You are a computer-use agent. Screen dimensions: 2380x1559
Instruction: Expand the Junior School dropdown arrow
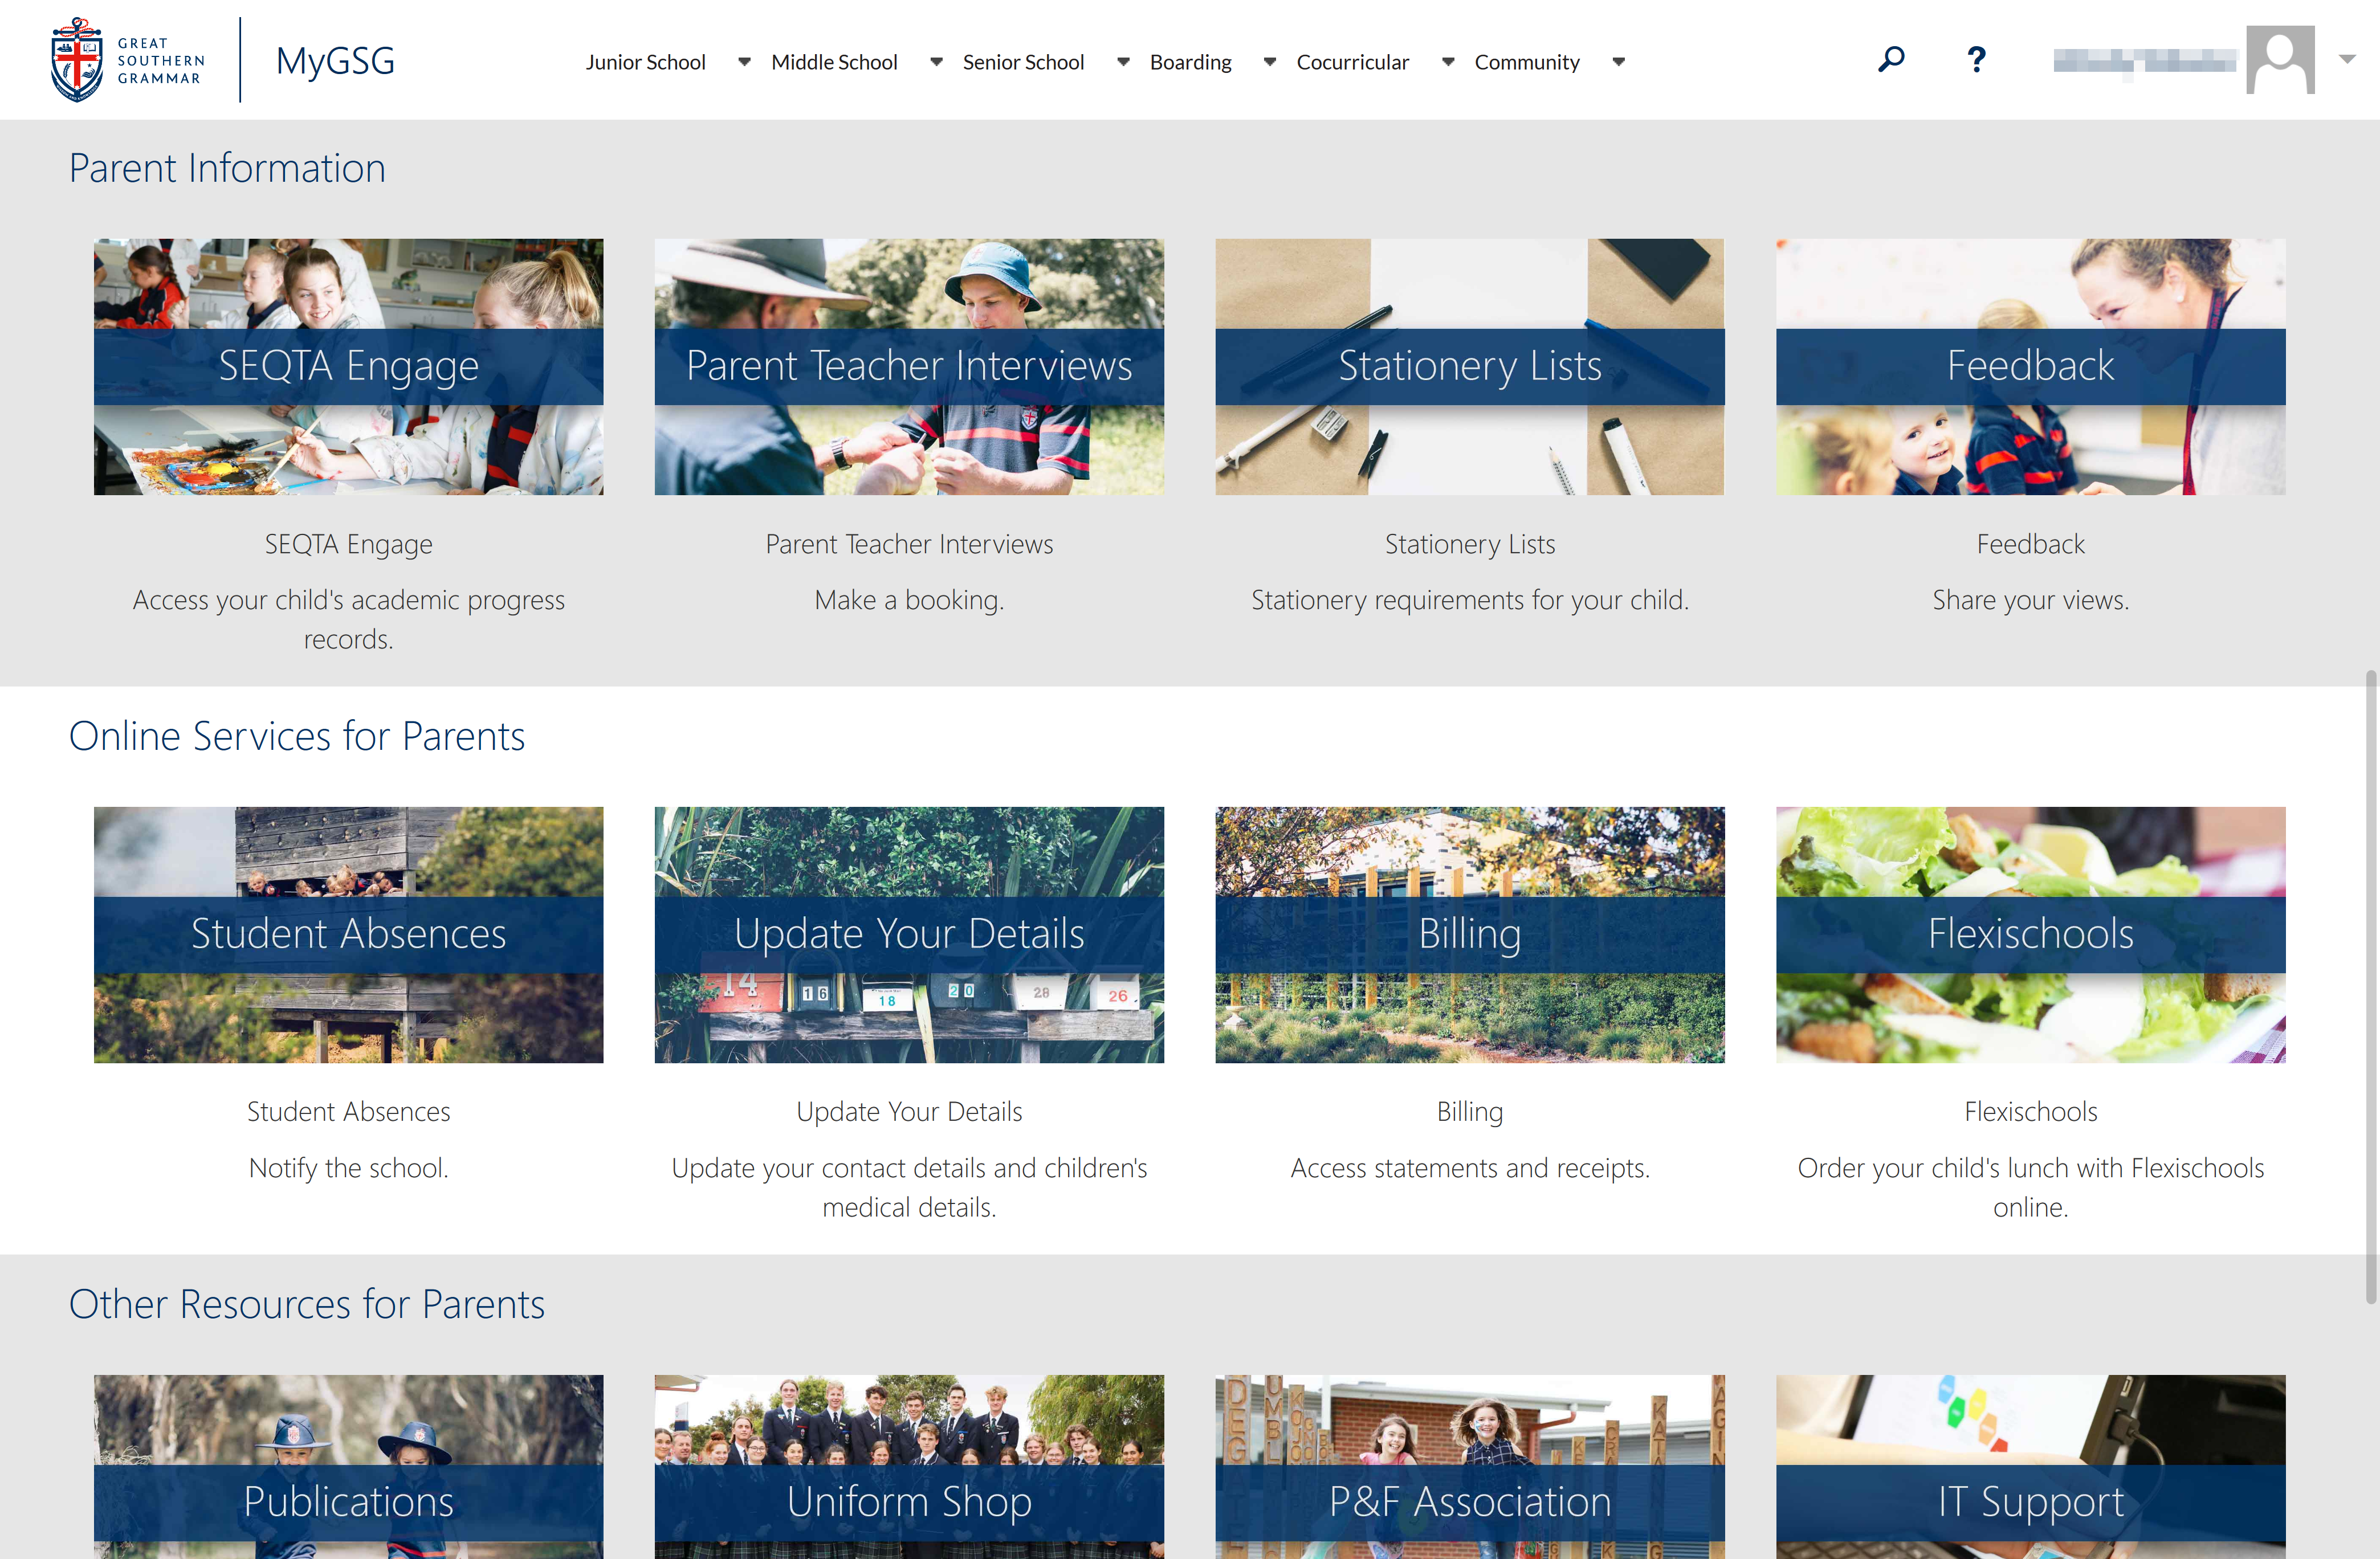pos(744,62)
